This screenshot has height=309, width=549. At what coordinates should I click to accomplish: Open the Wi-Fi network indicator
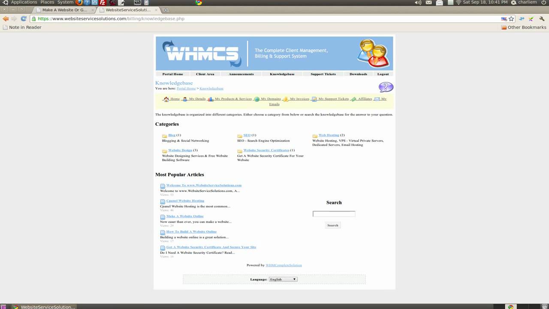[x=458, y=3]
